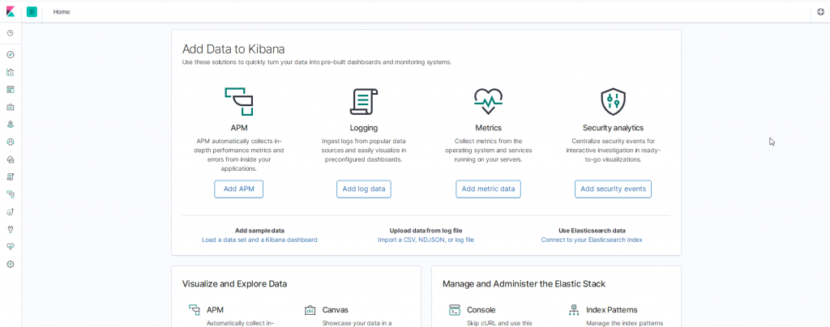Open Management gear in sidebar
Image resolution: width=830 pixels, height=327 pixels.
tap(10, 264)
